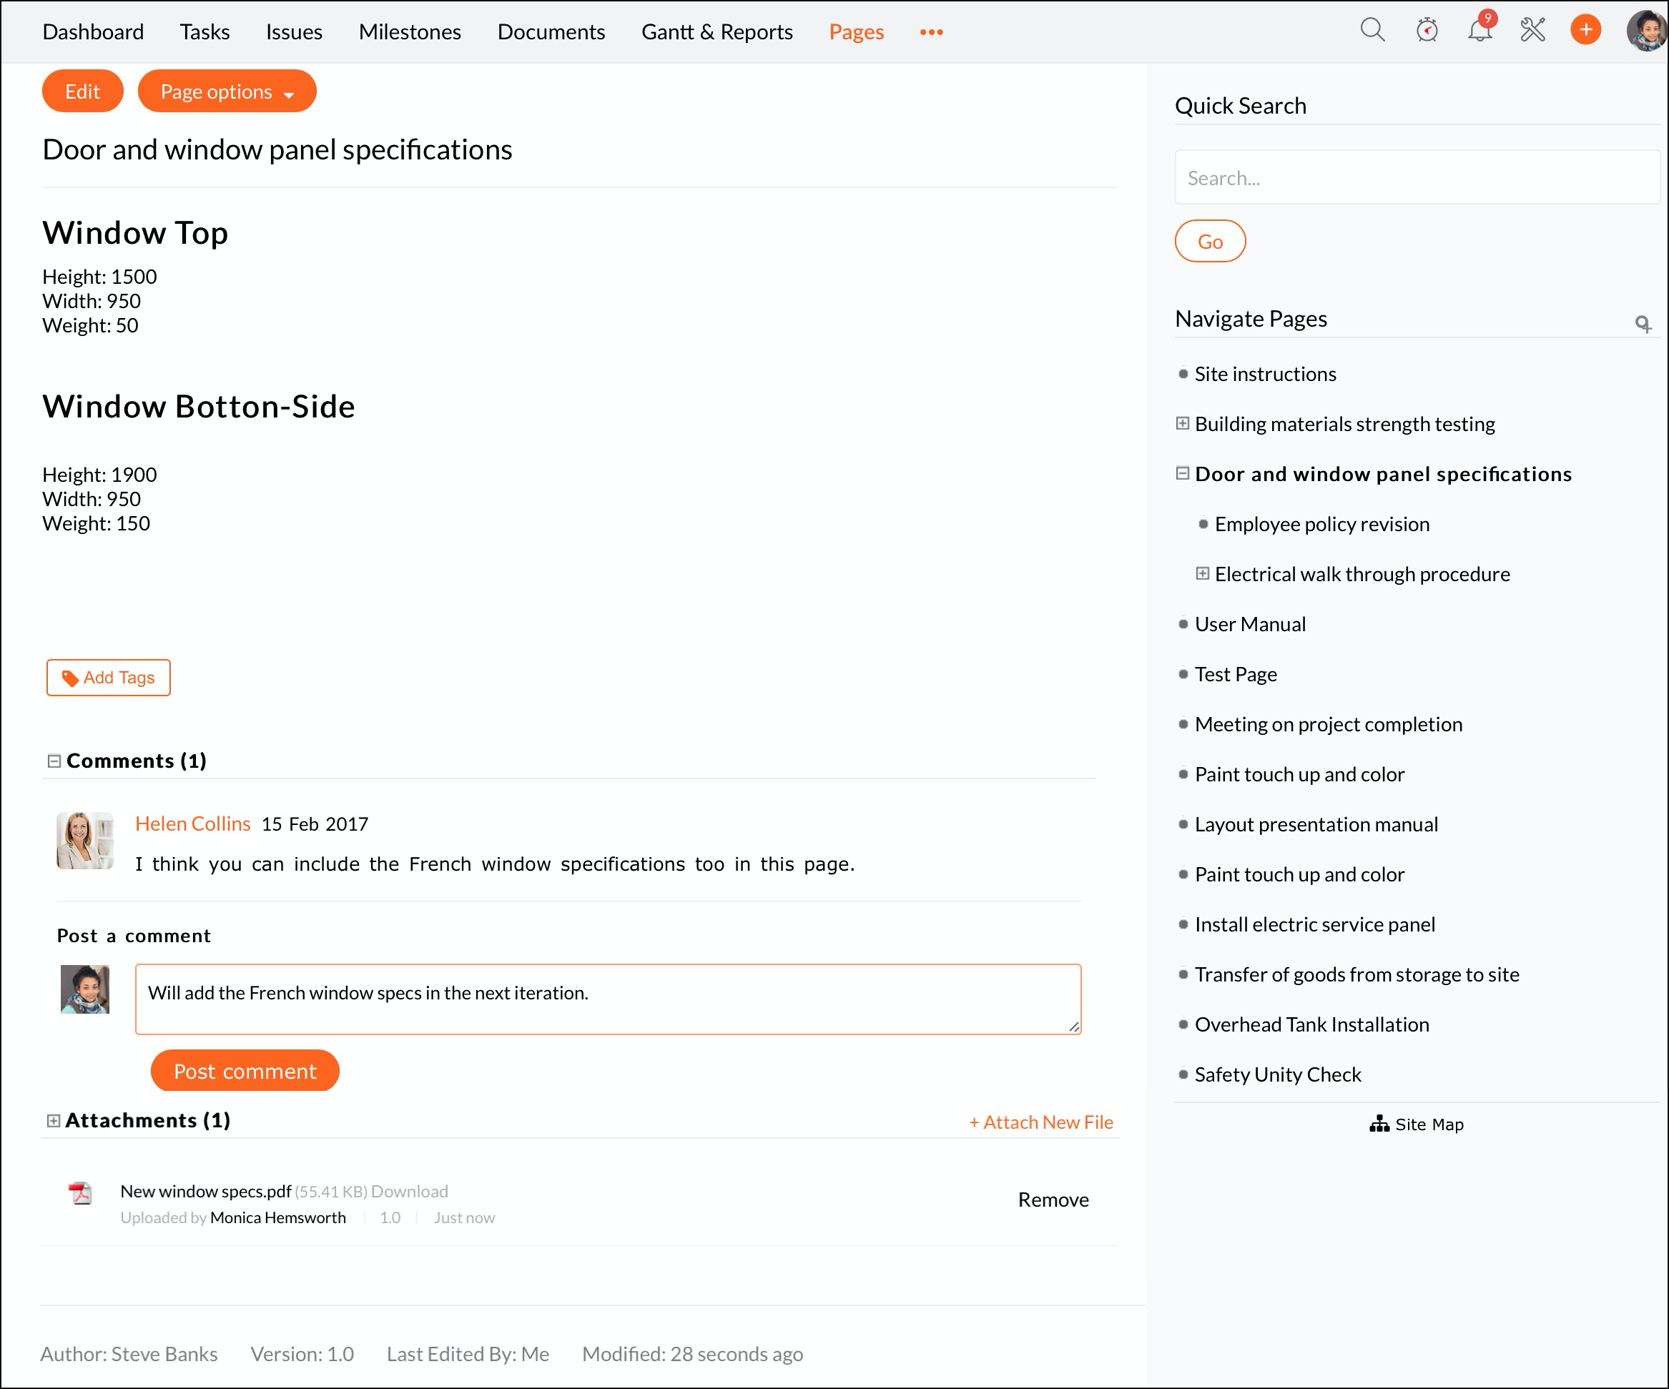Open the more menu ellipsis
Screen dimensions: 1669x1389
point(932,31)
